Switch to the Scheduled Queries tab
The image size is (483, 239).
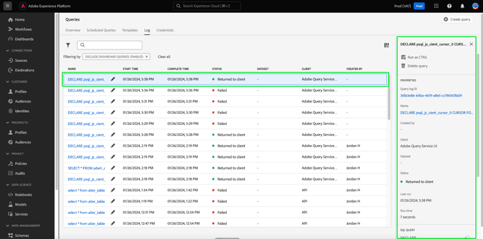pyautogui.click(x=101, y=30)
